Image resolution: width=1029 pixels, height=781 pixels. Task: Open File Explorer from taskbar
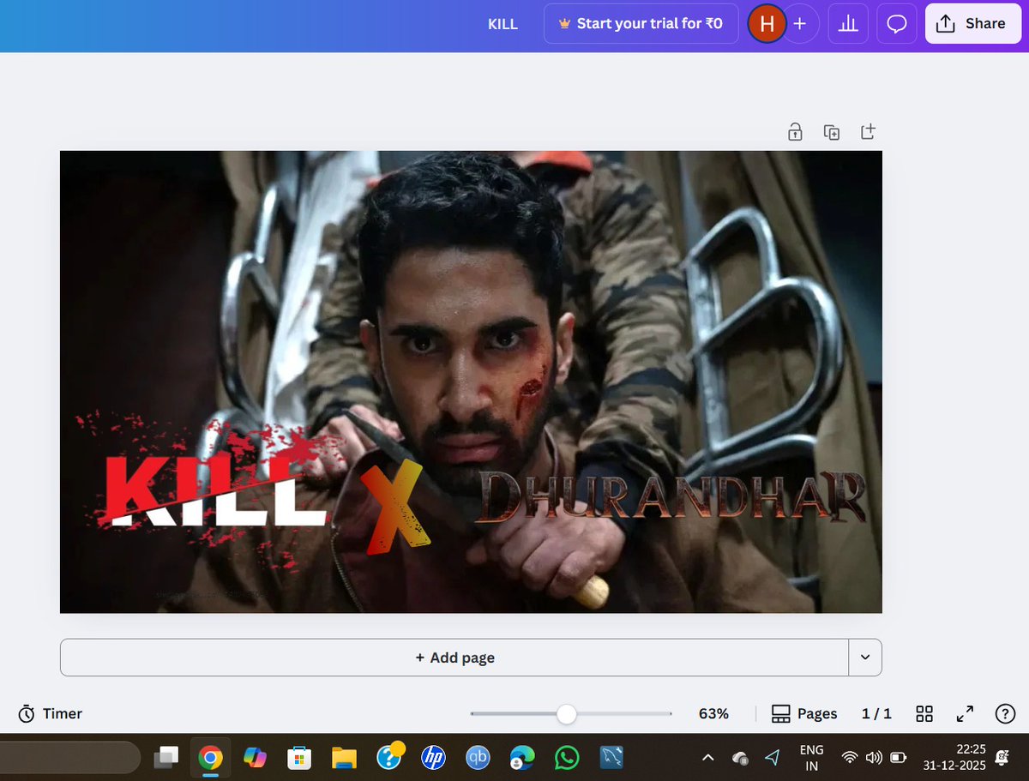tap(344, 757)
